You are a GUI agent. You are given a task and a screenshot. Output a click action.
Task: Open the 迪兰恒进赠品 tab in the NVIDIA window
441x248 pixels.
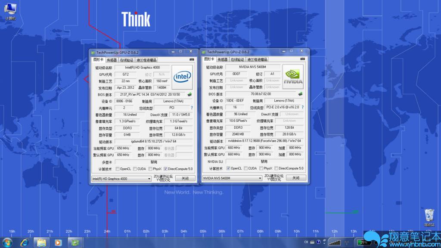[257, 59]
